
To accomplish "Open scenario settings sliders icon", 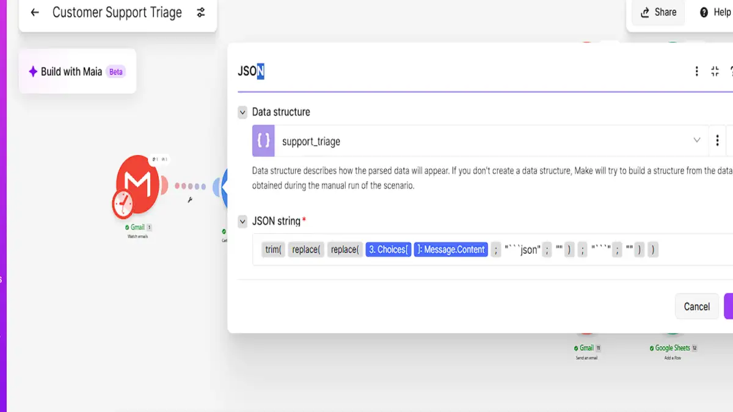I will pos(201,12).
